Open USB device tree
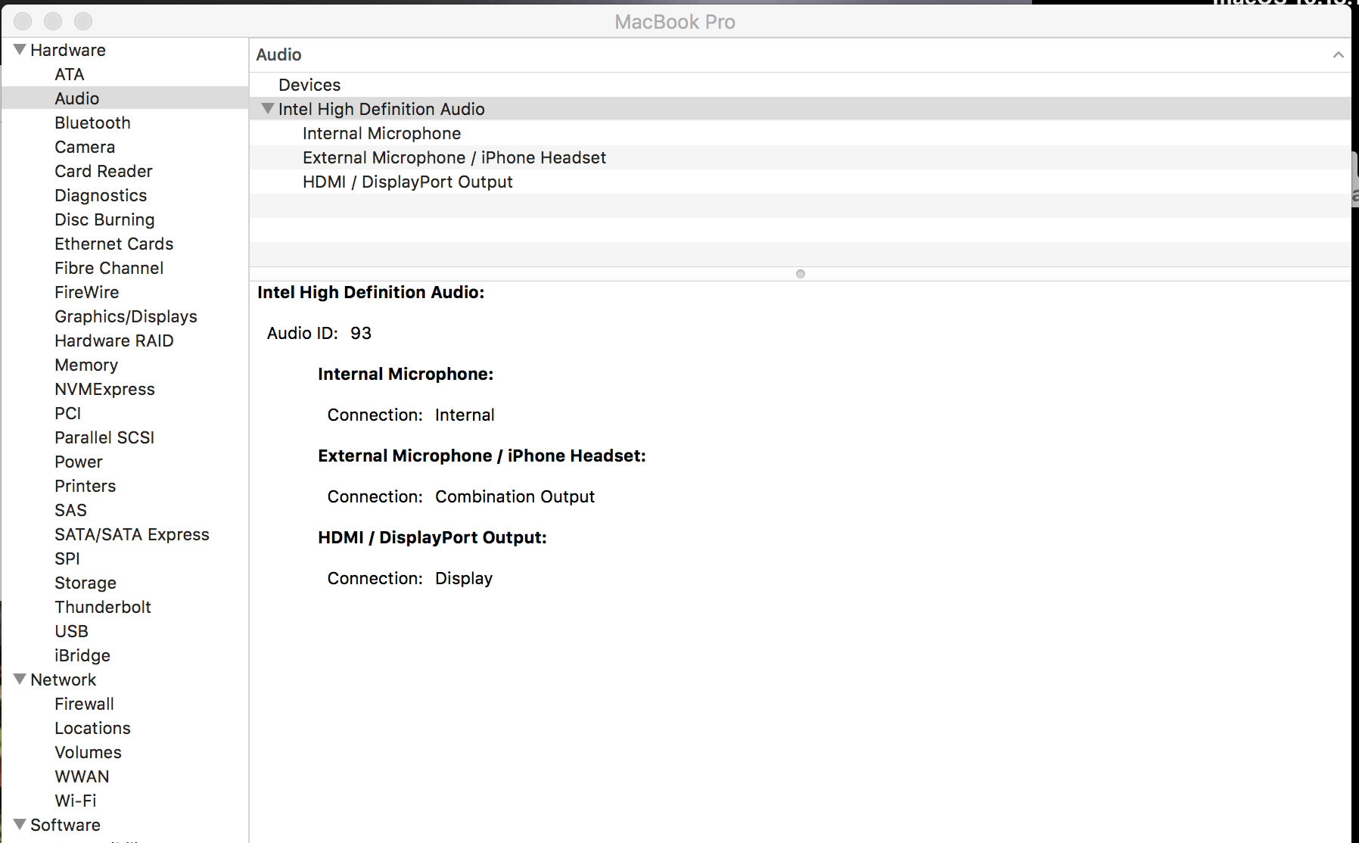1359x843 pixels. coord(71,631)
